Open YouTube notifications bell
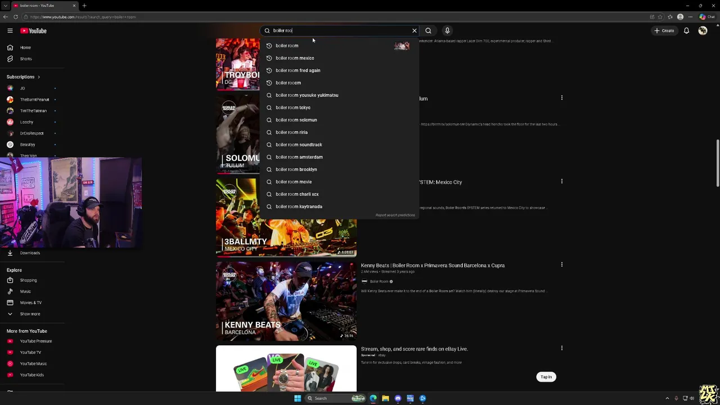The image size is (720, 405). click(x=686, y=30)
